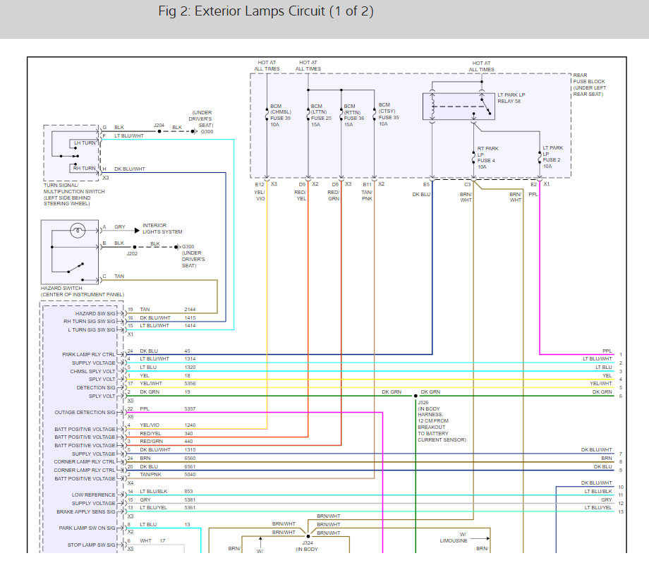The width and height of the screenshot is (649, 570).
Task: Click the HAZARD SWITCH caption
Action: (x=82, y=291)
